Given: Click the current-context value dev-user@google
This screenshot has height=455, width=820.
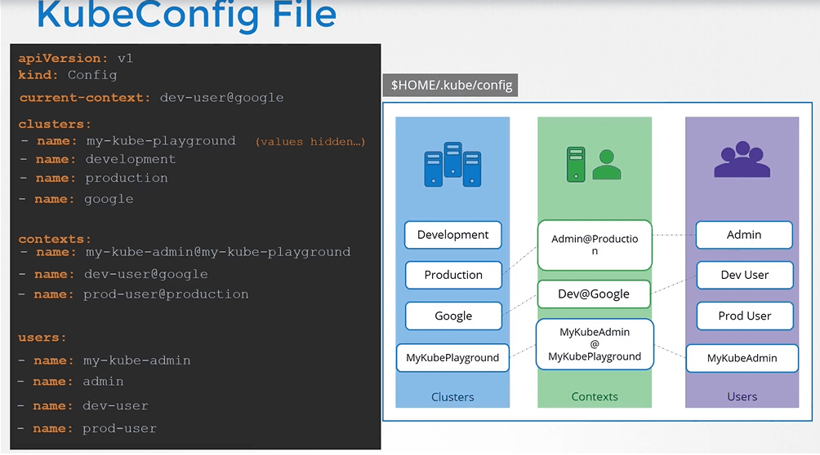Looking at the screenshot, I should click(x=221, y=98).
